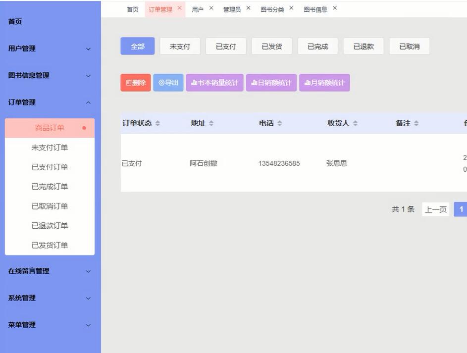
Task: Open 日销额统计 daily sales chart
Action: (271, 82)
